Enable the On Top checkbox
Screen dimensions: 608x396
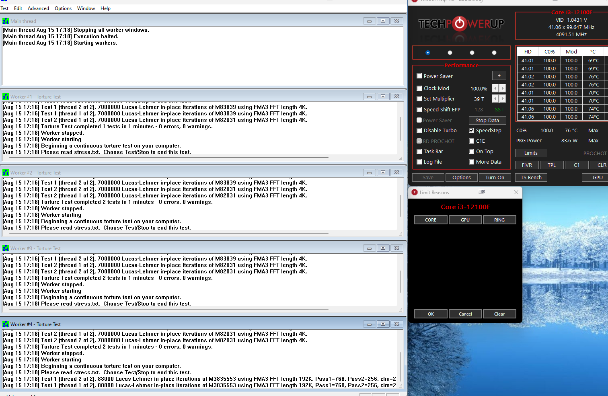click(472, 151)
